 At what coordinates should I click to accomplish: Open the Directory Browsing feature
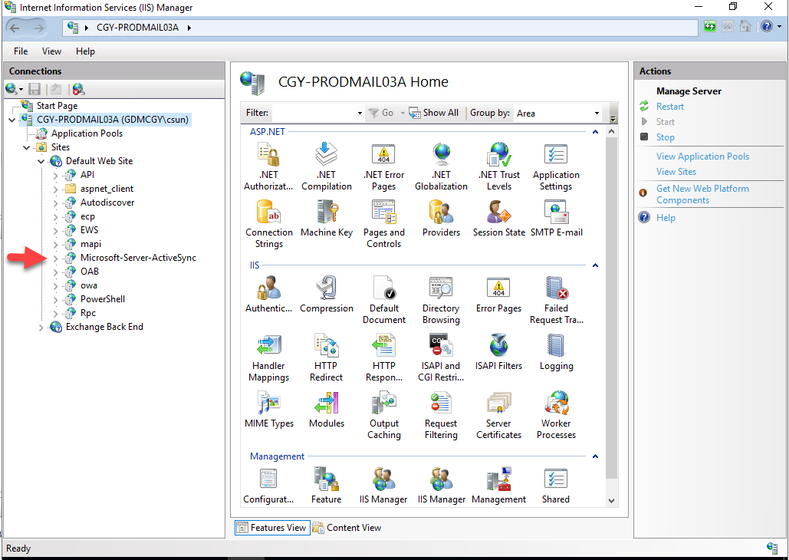tap(442, 300)
